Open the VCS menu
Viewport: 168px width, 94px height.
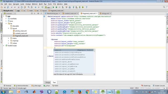pos(54,4)
